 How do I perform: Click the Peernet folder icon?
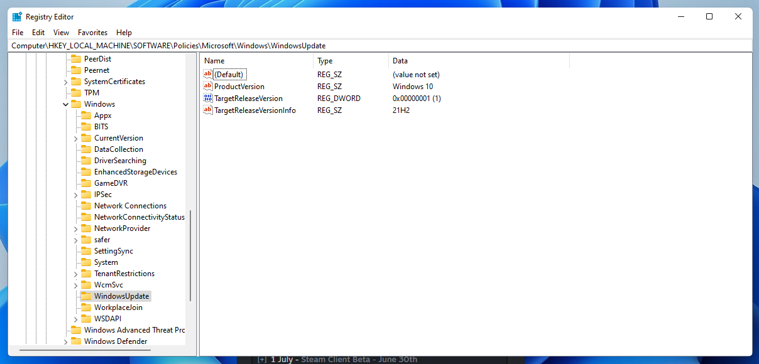click(x=76, y=70)
